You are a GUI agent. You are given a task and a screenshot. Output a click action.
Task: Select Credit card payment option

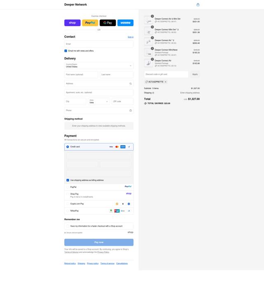68,147
